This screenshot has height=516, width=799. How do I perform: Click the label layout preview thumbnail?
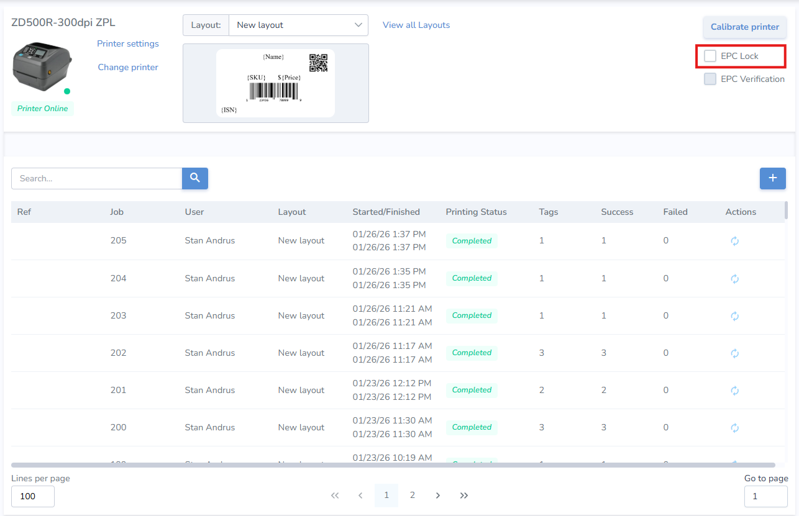pyautogui.click(x=275, y=83)
